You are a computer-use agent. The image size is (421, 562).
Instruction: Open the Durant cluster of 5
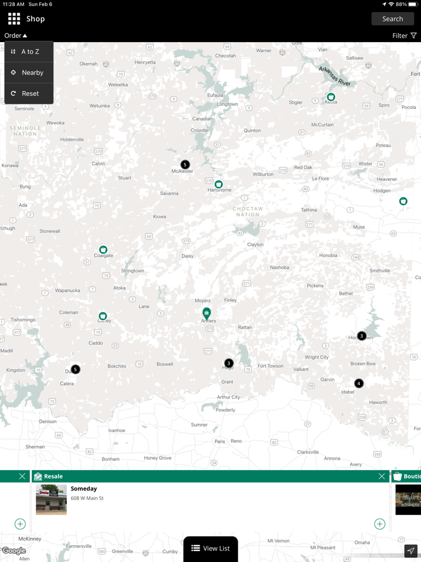point(75,369)
